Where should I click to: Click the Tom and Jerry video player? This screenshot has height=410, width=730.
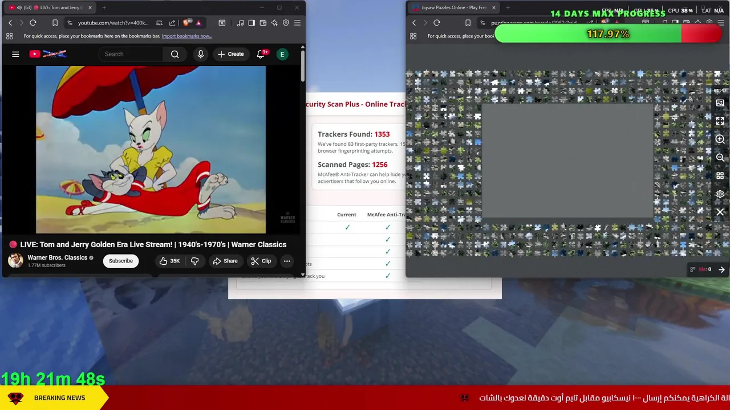pyautogui.click(x=151, y=150)
